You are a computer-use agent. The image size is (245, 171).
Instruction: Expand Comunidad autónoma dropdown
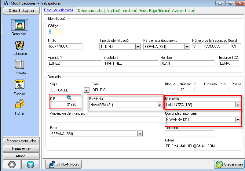238,119
